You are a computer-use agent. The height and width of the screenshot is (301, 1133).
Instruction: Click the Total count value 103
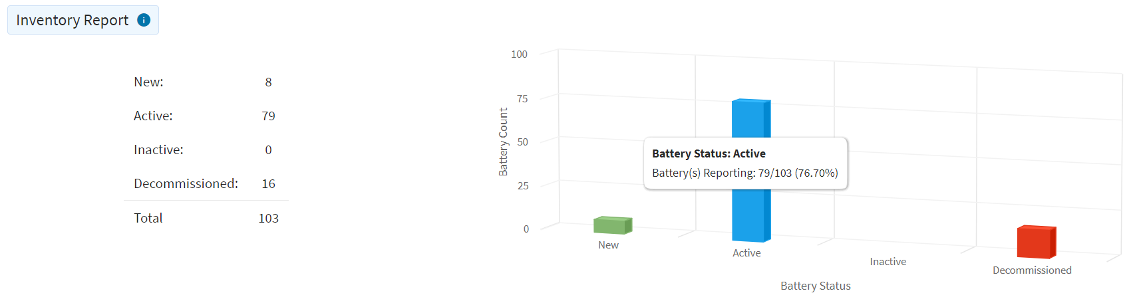pyautogui.click(x=268, y=219)
